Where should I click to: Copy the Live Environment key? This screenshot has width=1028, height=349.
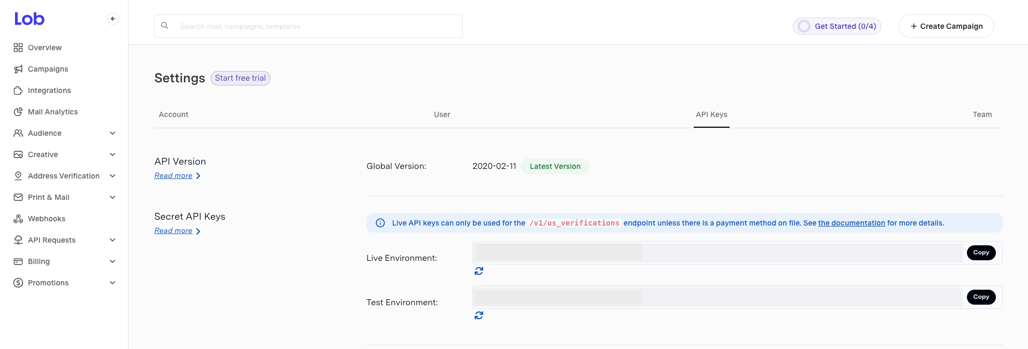[981, 252]
